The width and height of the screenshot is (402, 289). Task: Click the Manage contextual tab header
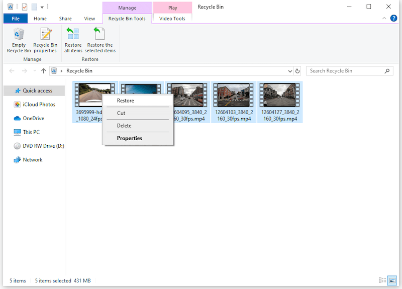[127, 8]
